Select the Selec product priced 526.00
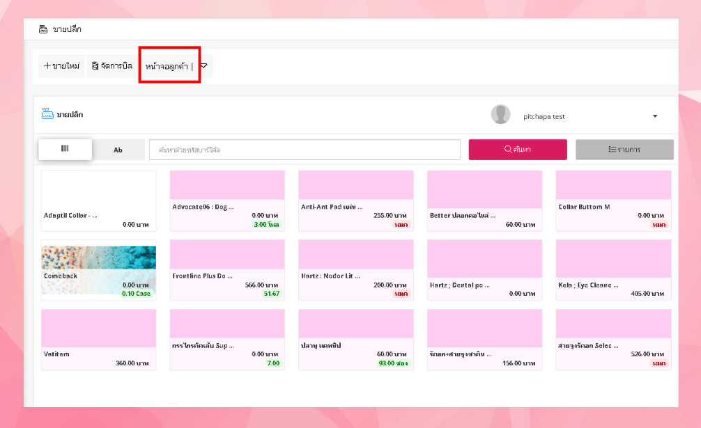Screen dimensions: 701x428 point(613,340)
